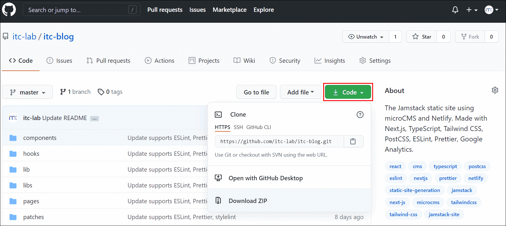The width and height of the screenshot is (506, 226).
Task: Select the GitHub CLI clone tab
Action: coord(259,127)
